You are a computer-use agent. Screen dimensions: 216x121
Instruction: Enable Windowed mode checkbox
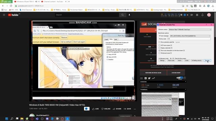160,53
